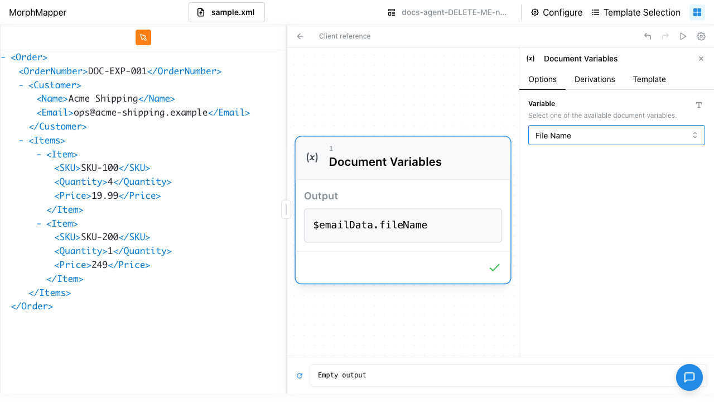Click the blue grid layout icon
The height and width of the screenshot is (402, 714).
coord(697,12)
